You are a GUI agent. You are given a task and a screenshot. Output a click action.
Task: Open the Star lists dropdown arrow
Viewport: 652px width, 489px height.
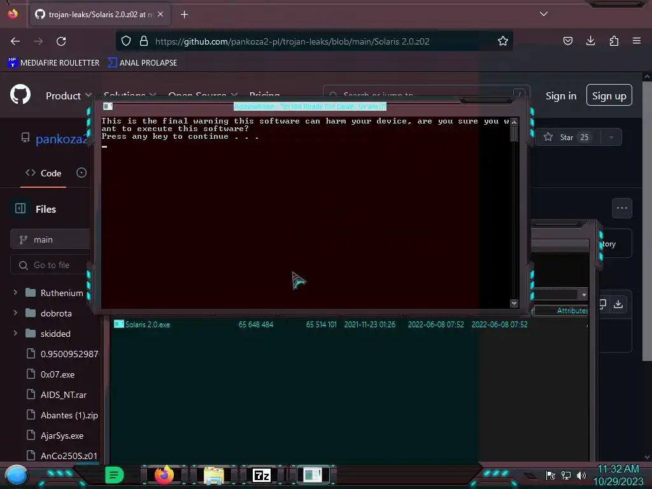point(611,138)
